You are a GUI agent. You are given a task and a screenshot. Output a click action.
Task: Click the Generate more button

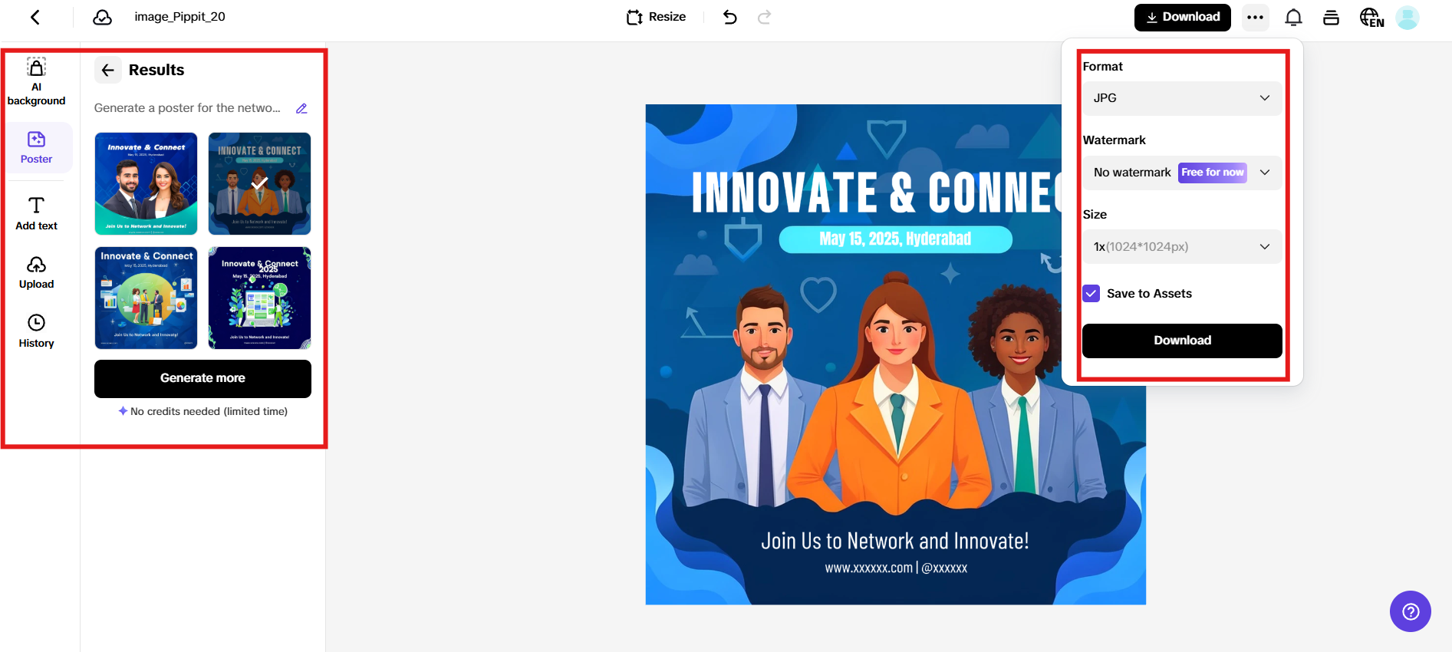pos(202,378)
